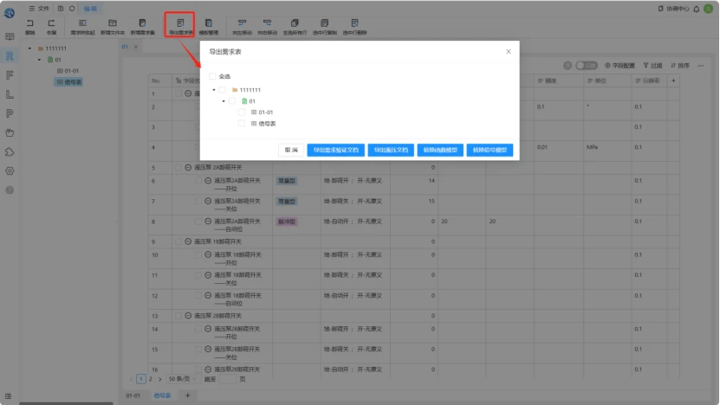720x405 pixels.
Task: Select the 01 document tab
Action: point(125,47)
